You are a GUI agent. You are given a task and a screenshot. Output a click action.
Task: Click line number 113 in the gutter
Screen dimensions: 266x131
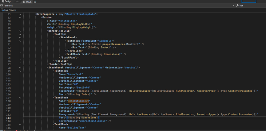tap(9, 118)
